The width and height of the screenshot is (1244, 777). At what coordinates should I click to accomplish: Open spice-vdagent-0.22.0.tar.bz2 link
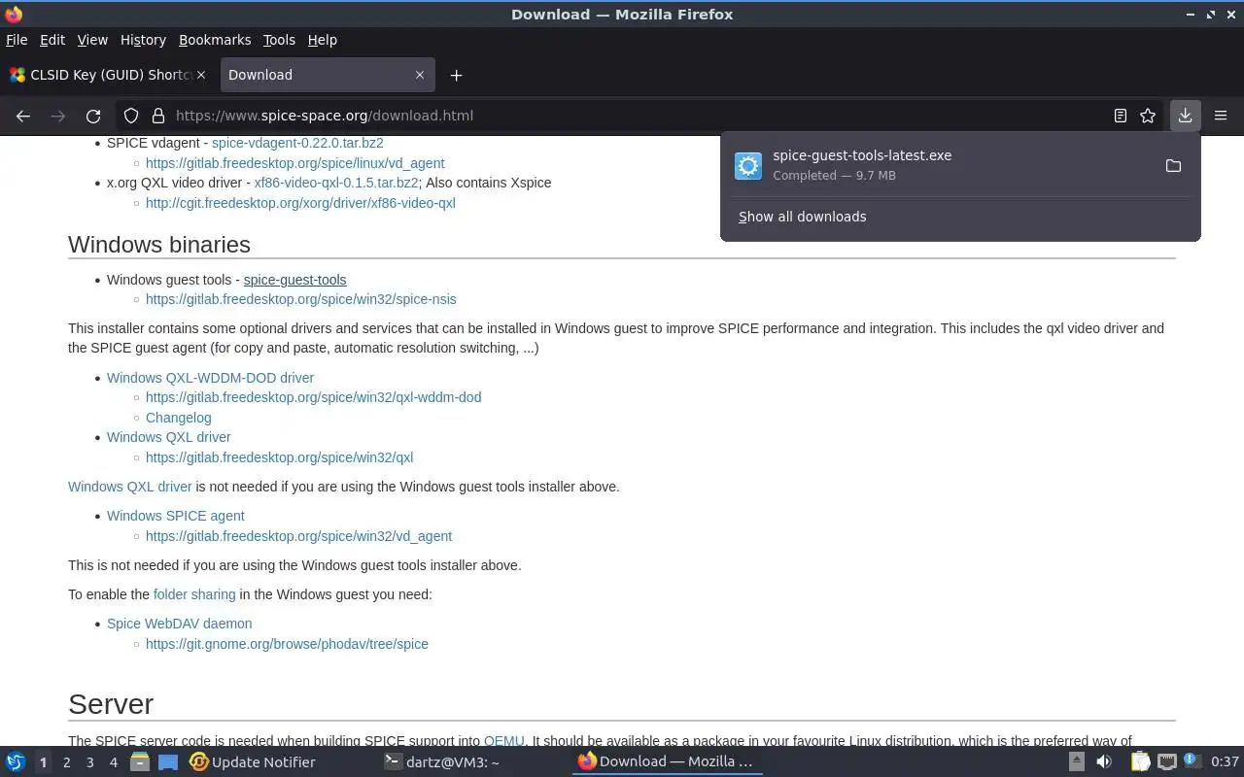[297, 143]
